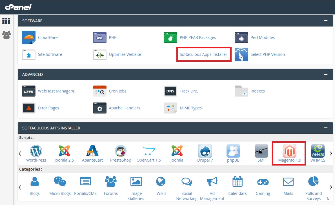This screenshot has height=205, width=335.
Task: Open the WebHost Manager icon
Action: pos(29,91)
